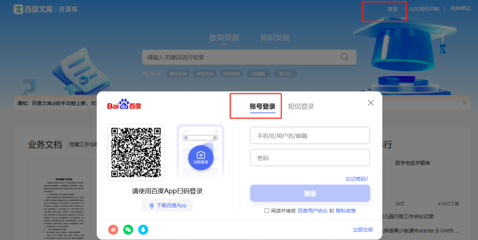Open 园行政工作会议记录 item

click(408, 216)
